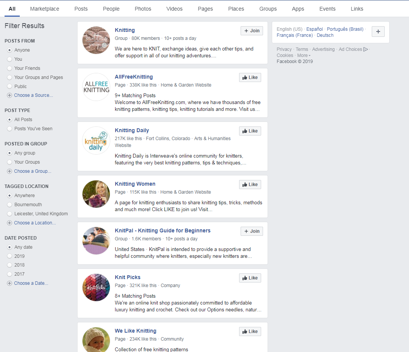The image size is (409, 352).
Task: Switch to the Links tab
Action: coord(357,9)
